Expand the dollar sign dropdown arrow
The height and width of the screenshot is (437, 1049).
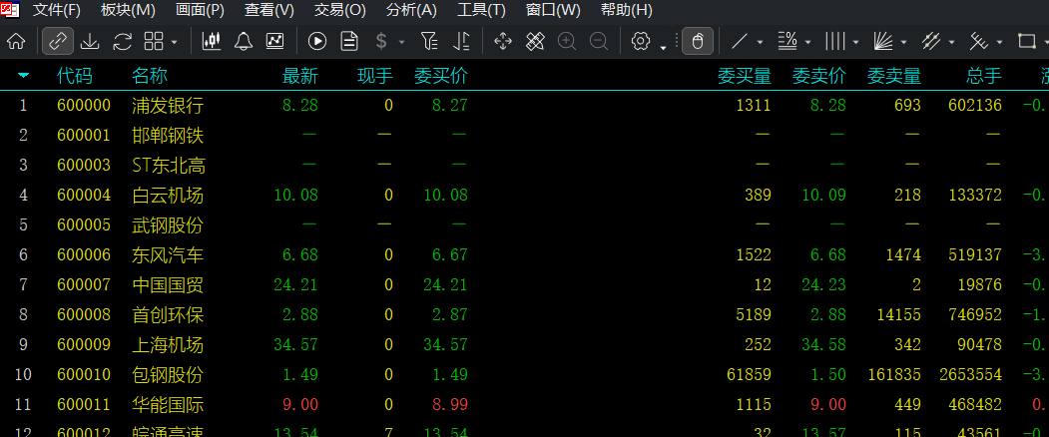(401, 42)
